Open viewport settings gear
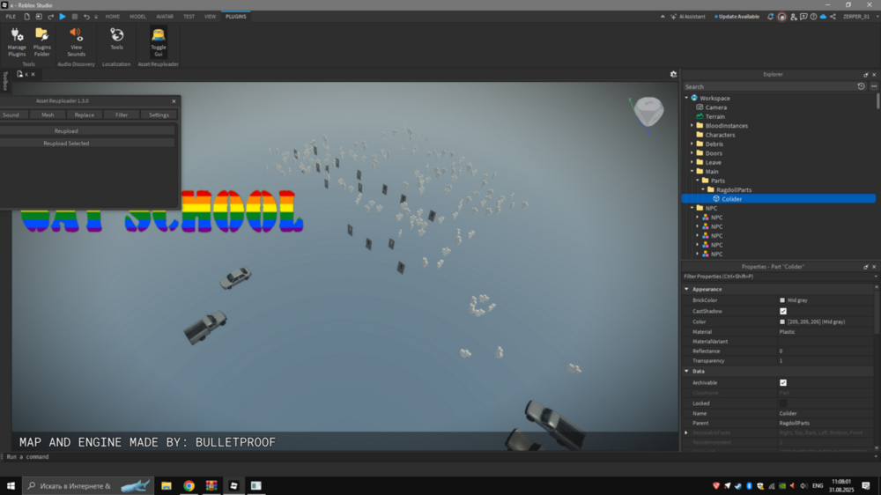The height and width of the screenshot is (495, 881). pyautogui.click(x=673, y=74)
